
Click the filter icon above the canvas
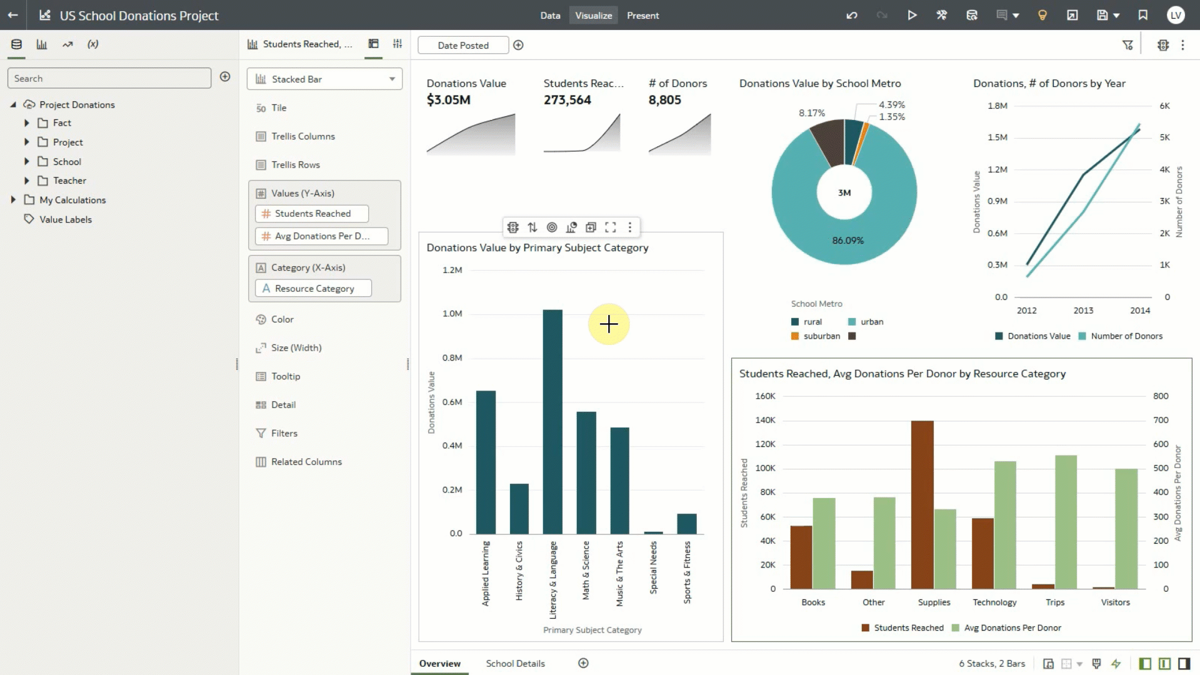[x=1128, y=44]
